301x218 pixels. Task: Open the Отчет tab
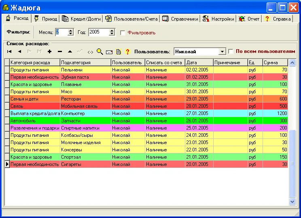(250, 19)
